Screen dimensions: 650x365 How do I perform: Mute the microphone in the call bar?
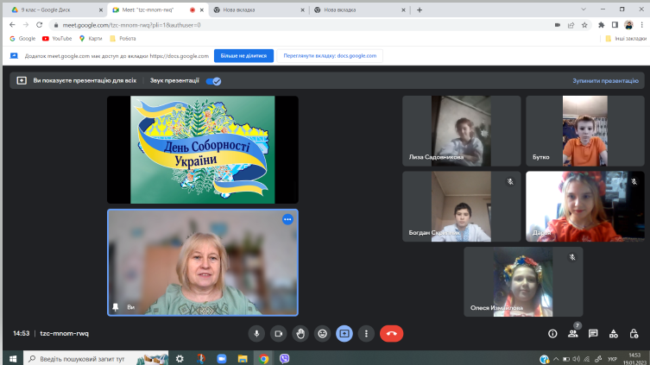(256, 333)
